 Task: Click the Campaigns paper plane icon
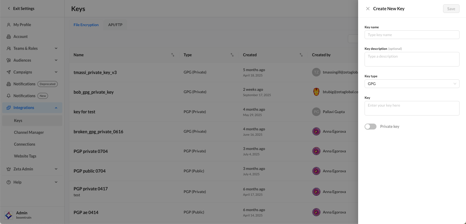(x=9, y=72)
